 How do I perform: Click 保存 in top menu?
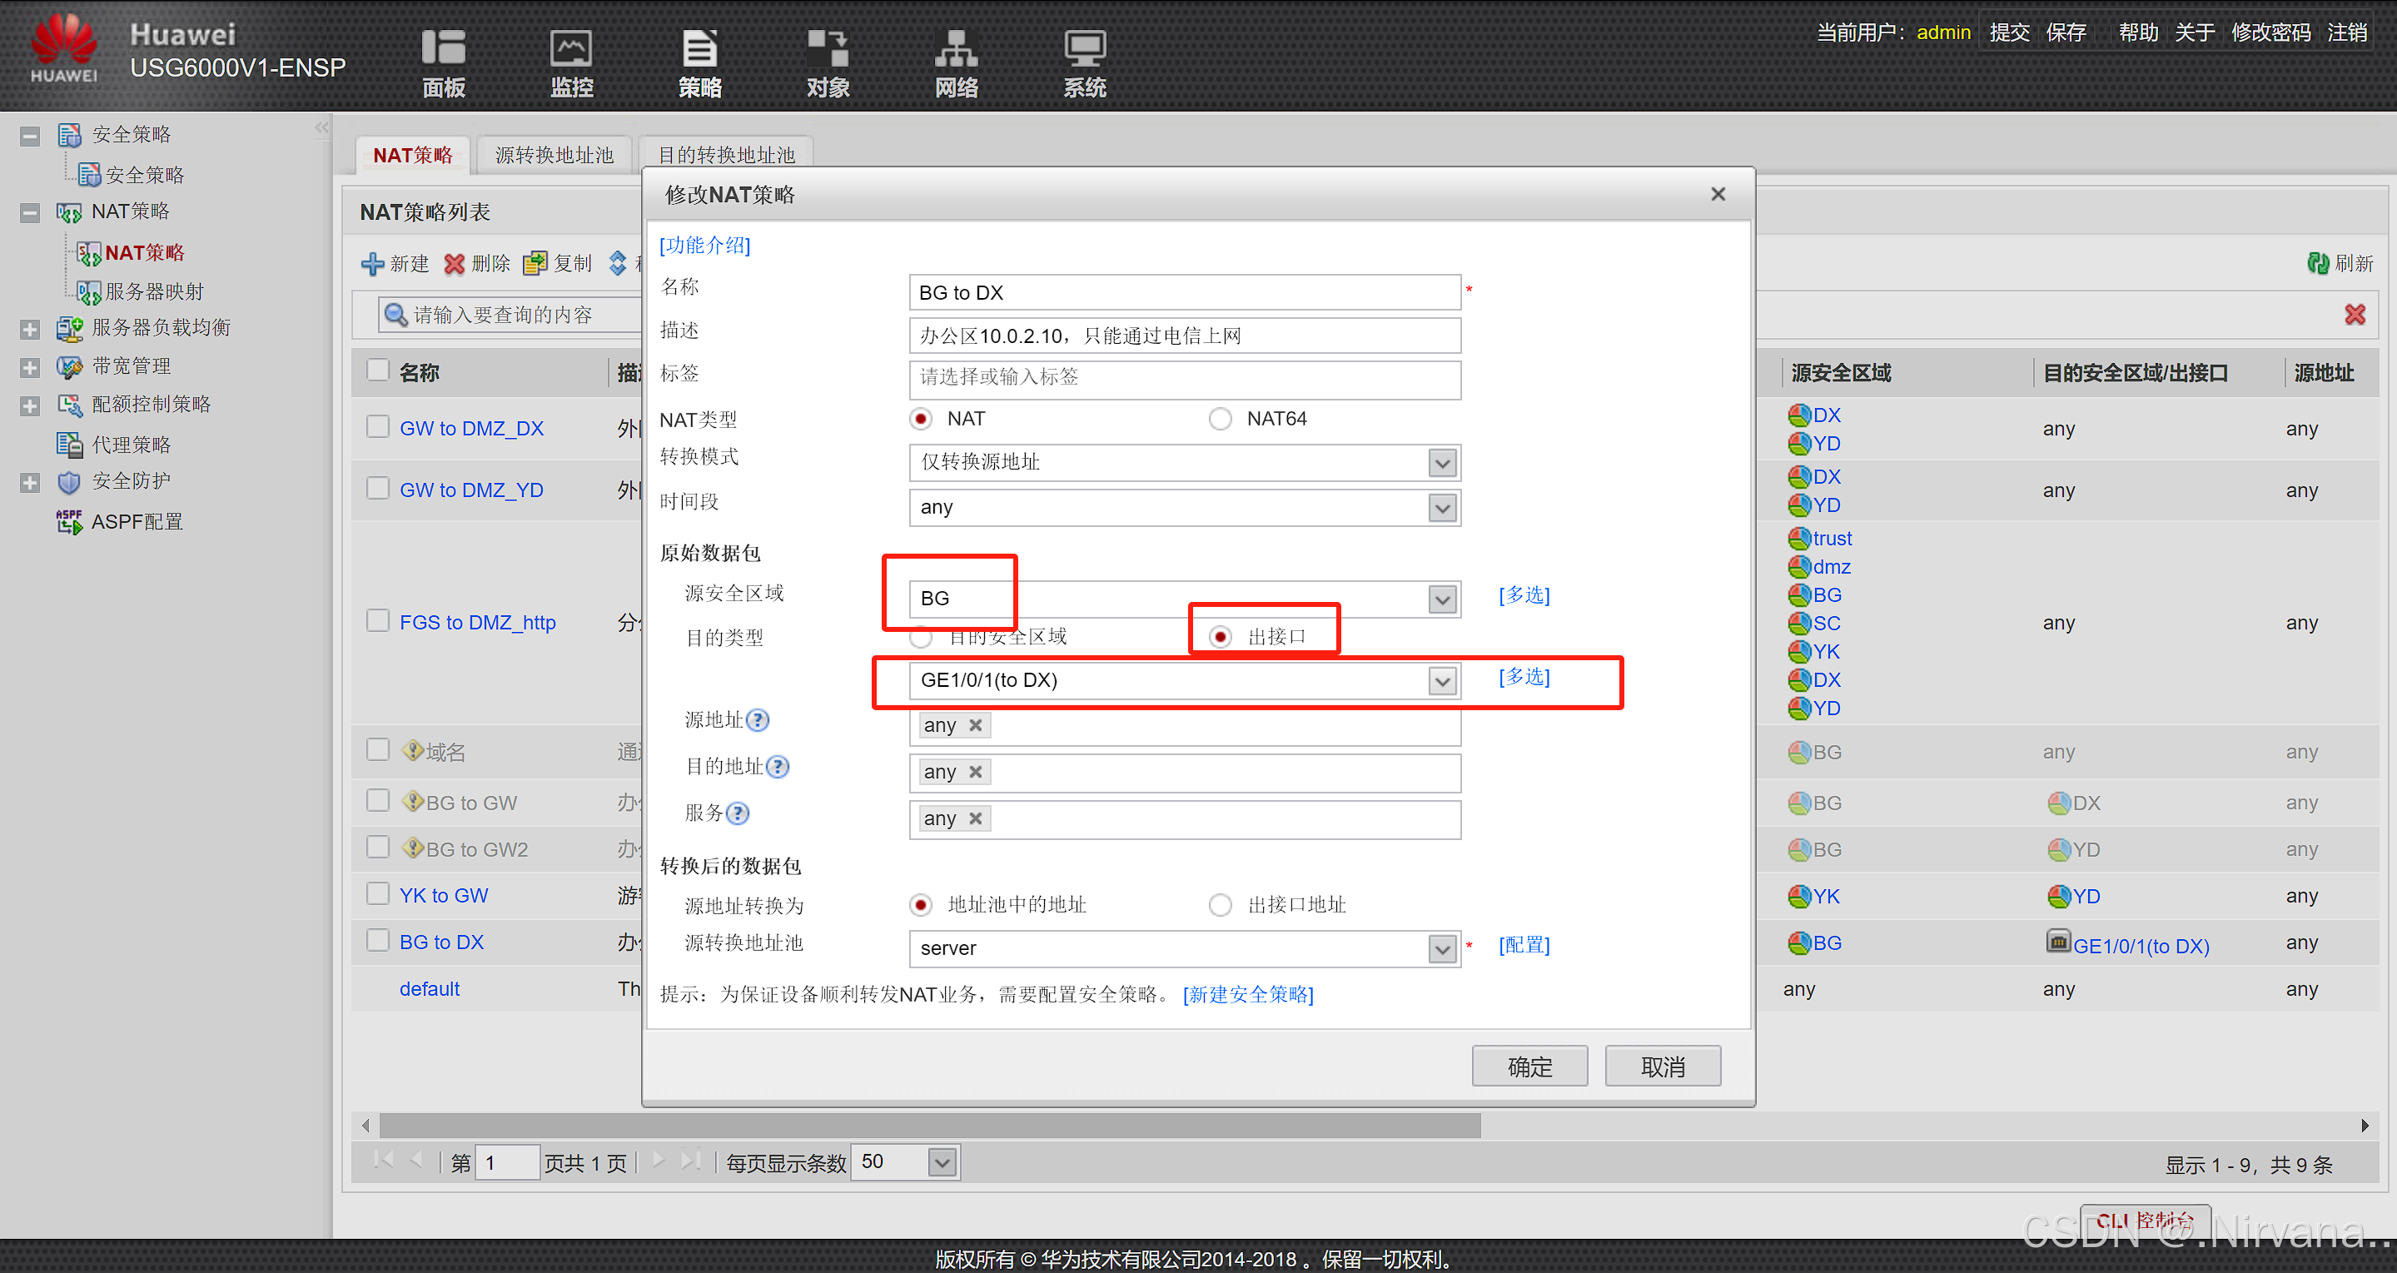tap(2066, 32)
